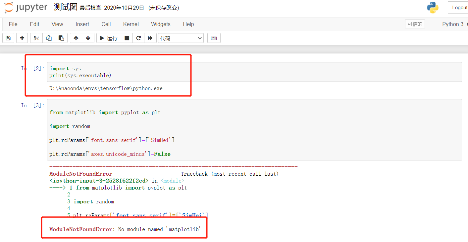Rename the notebook title 测试图
Screen dimensions: 468x242
(x=66, y=7)
